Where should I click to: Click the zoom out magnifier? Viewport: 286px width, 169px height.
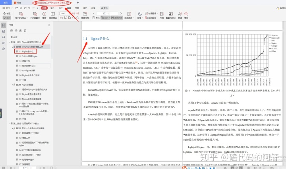[x=74, y=14]
